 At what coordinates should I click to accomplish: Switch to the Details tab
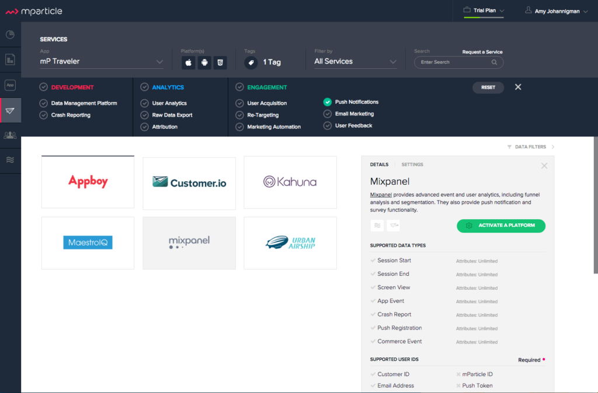379,164
